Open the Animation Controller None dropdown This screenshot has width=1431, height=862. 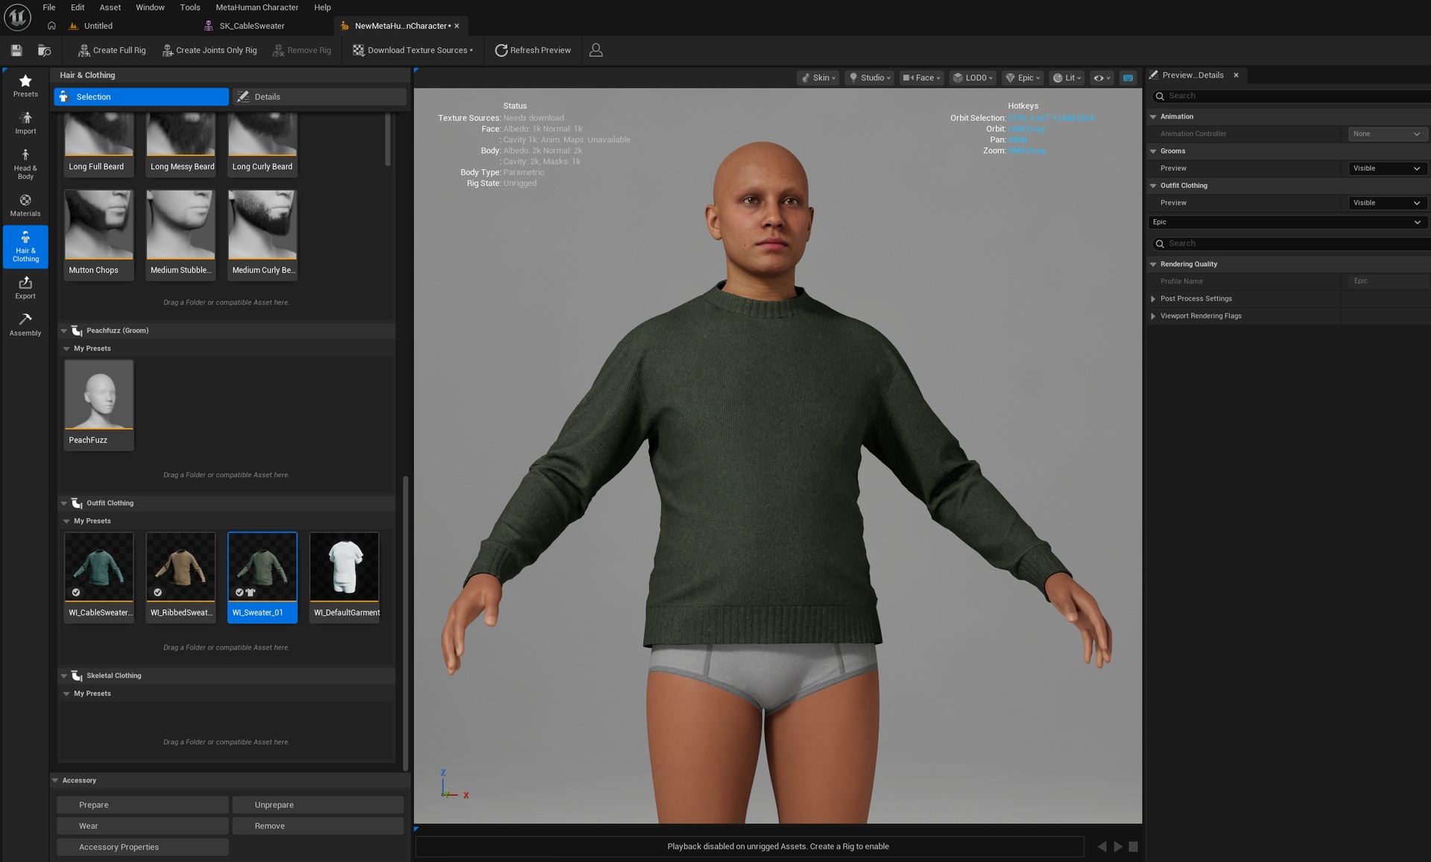tap(1388, 133)
